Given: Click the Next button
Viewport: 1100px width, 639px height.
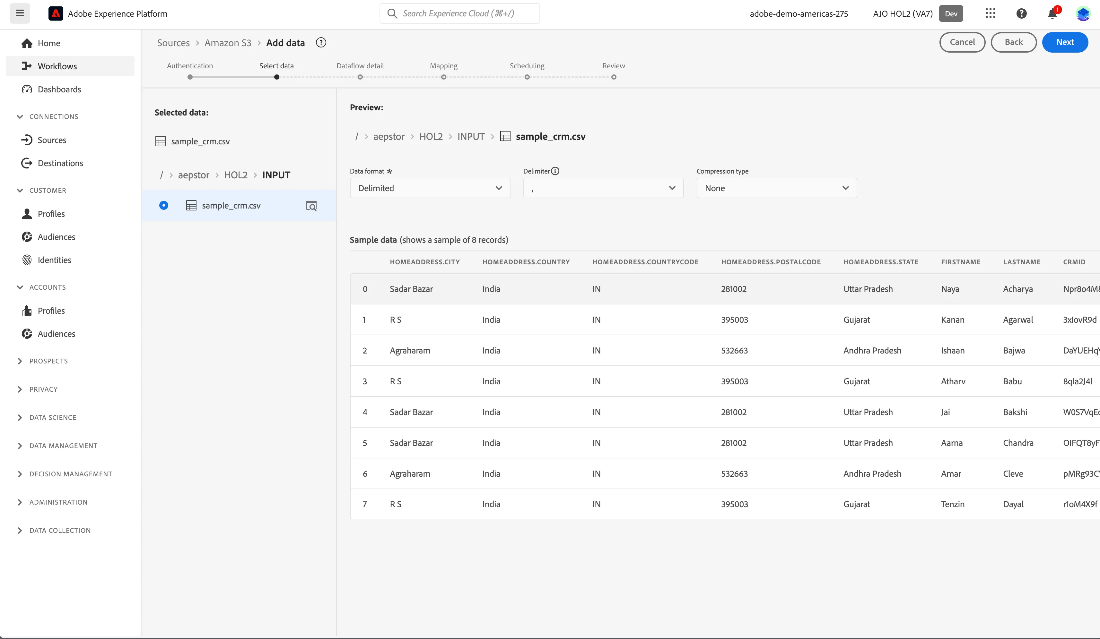Looking at the screenshot, I should (x=1065, y=42).
